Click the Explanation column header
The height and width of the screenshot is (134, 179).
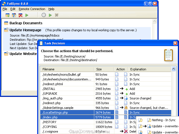[x=149, y=69]
